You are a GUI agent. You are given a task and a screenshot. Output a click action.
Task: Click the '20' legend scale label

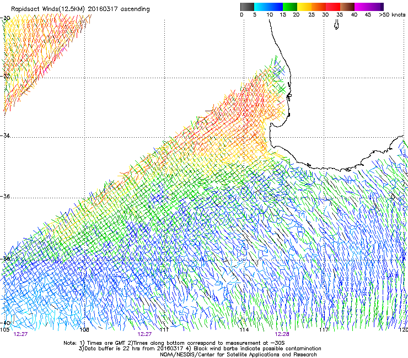(x=296, y=15)
